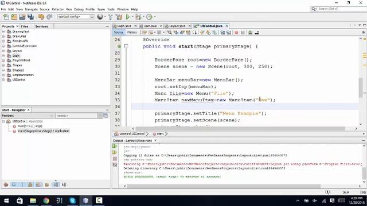Select main(String[] args) in Navigator
The image size is (367, 206).
[30, 126]
